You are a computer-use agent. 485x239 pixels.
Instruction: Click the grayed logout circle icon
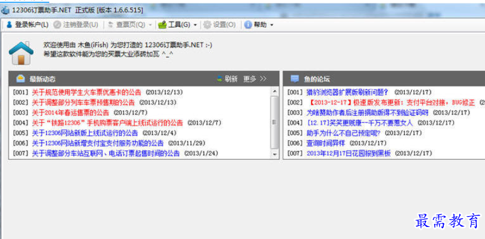pos(57,25)
